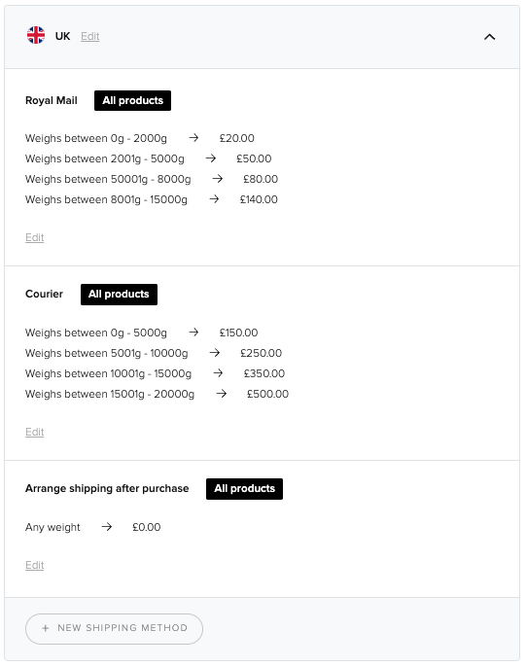The width and height of the screenshot is (526, 666).
Task: Click Courier 0g - 5000g weight rule
Action: pyautogui.click(x=96, y=333)
